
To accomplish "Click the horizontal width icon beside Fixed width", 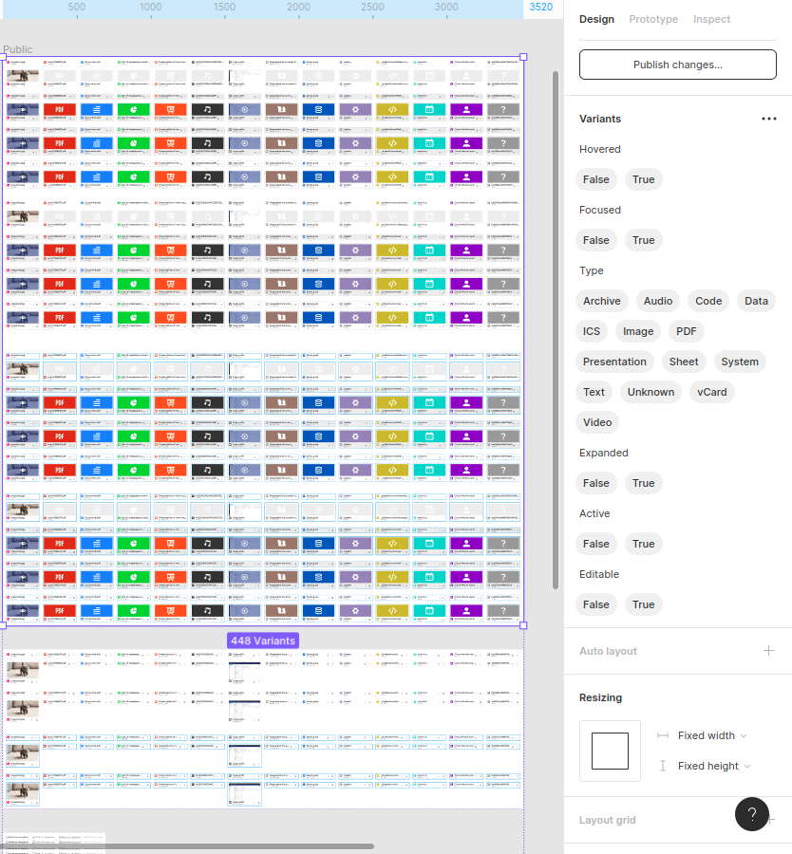I will tap(663, 735).
